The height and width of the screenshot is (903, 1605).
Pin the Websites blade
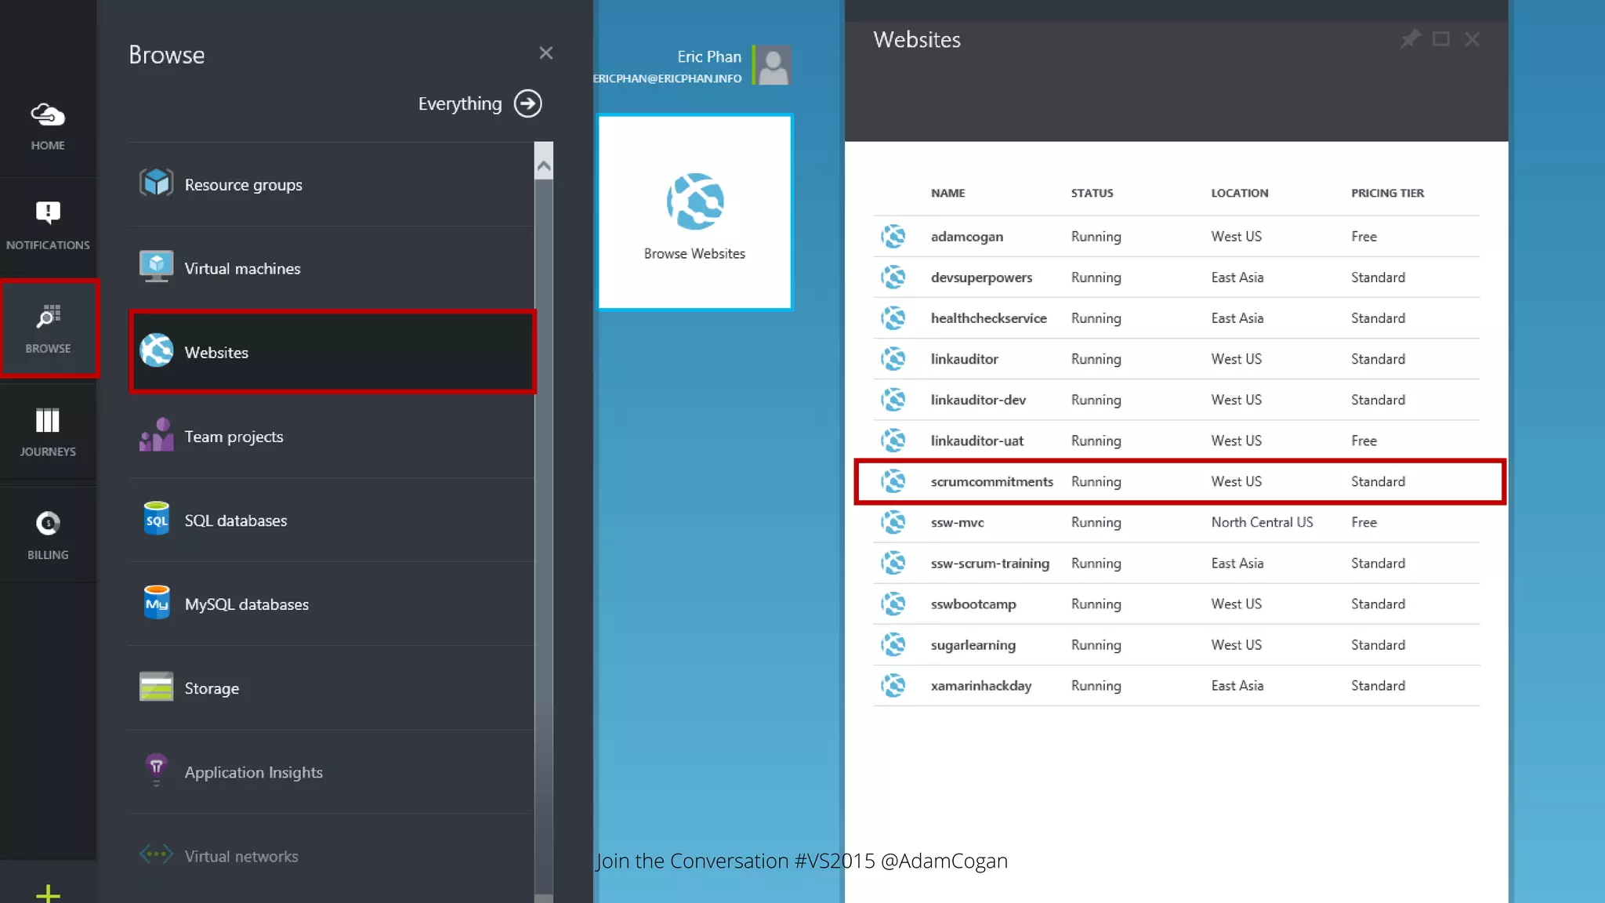1410,39
